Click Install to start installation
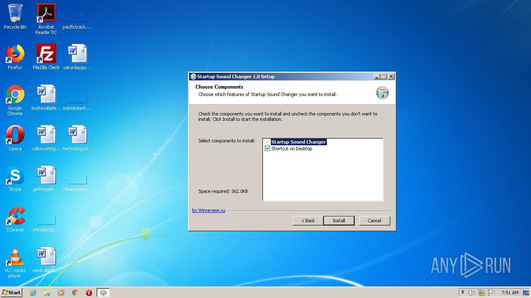Screen dimensions: 531x298 coord(339,221)
